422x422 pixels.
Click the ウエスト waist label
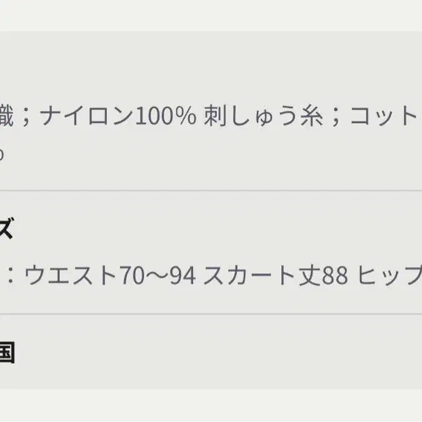(x=70, y=276)
